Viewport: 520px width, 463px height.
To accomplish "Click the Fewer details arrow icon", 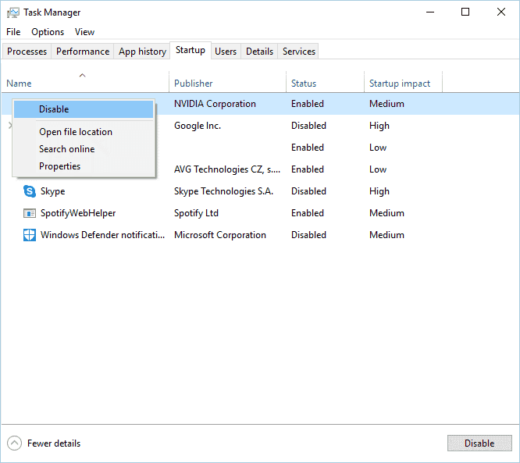I will pos(14,443).
